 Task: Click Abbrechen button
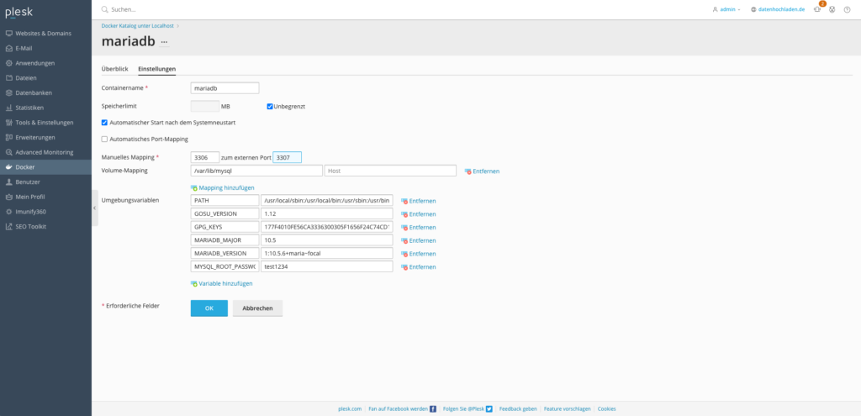[x=257, y=308]
